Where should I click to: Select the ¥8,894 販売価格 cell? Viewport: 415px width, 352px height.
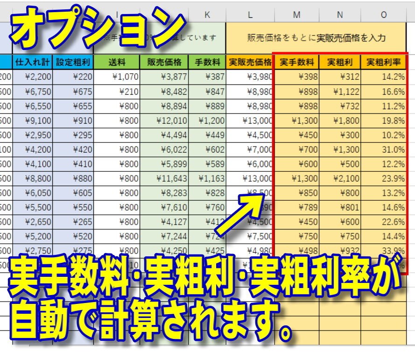point(164,106)
